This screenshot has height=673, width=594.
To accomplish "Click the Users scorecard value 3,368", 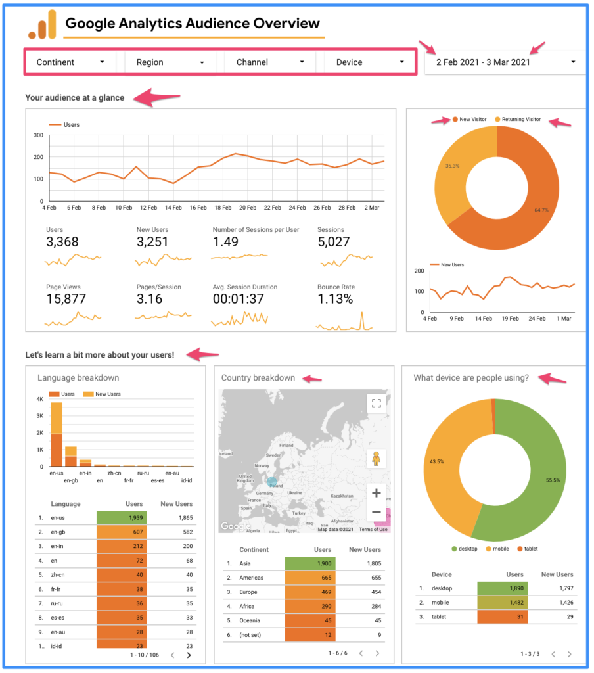I will pyautogui.click(x=62, y=242).
